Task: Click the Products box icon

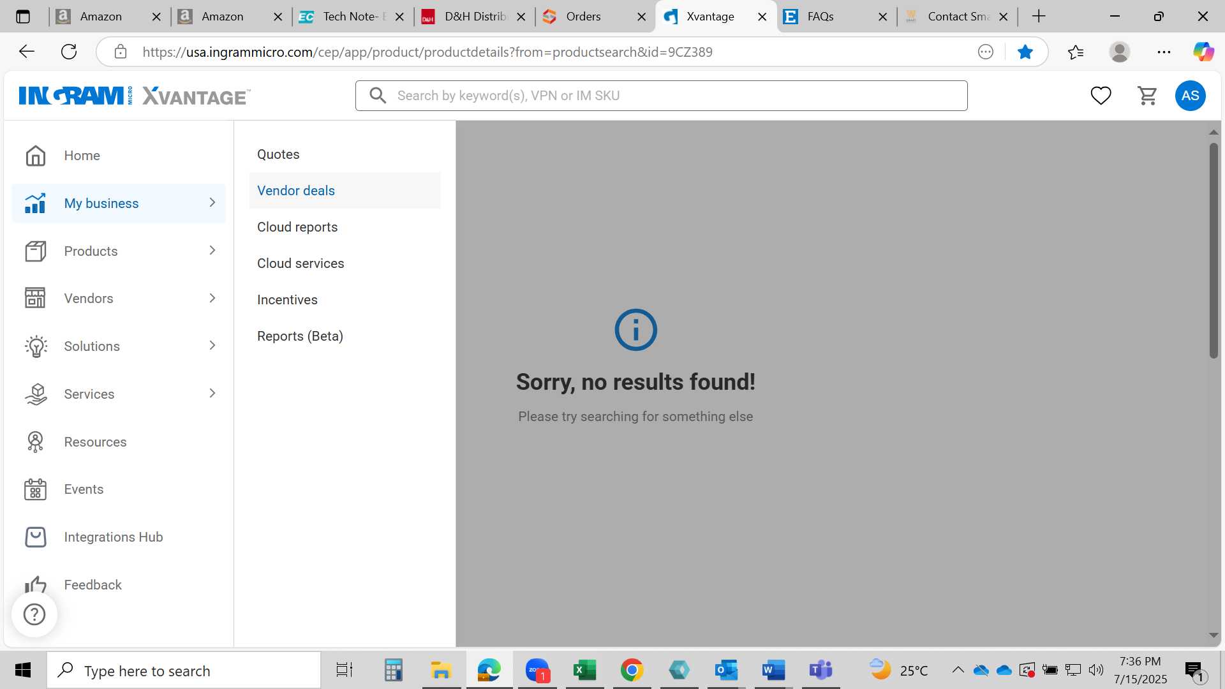Action: (36, 251)
